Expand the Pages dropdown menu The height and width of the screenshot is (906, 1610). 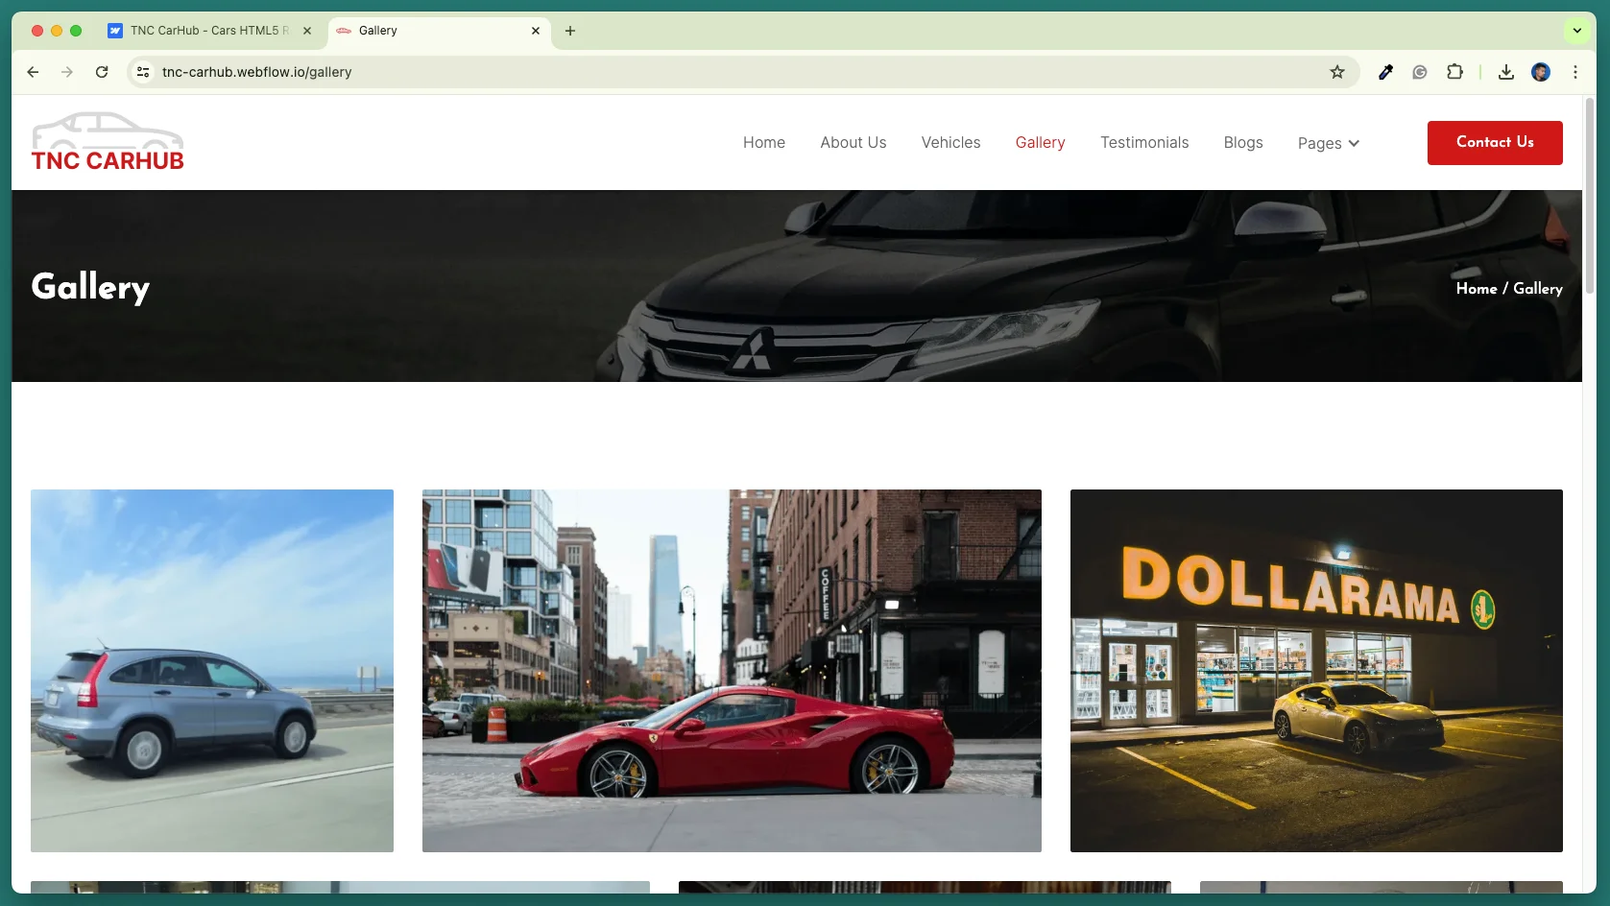pos(1329,143)
